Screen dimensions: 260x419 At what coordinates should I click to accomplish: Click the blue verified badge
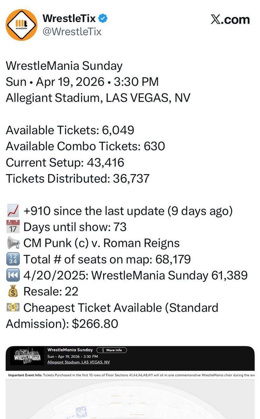tap(102, 19)
